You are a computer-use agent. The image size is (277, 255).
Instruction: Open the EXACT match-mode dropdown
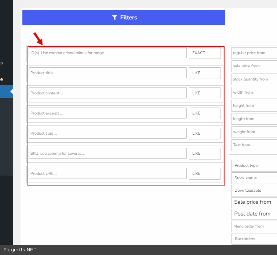tap(205, 53)
